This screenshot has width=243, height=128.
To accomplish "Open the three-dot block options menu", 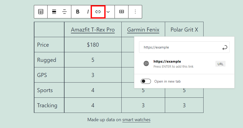I will 135,12.
